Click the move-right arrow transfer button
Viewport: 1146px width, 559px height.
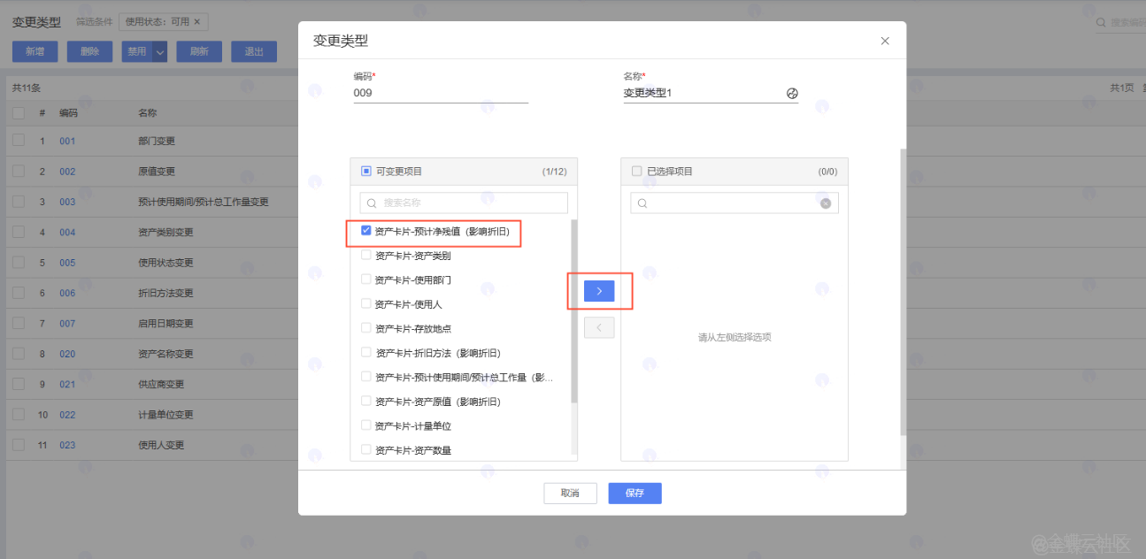coord(599,291)
